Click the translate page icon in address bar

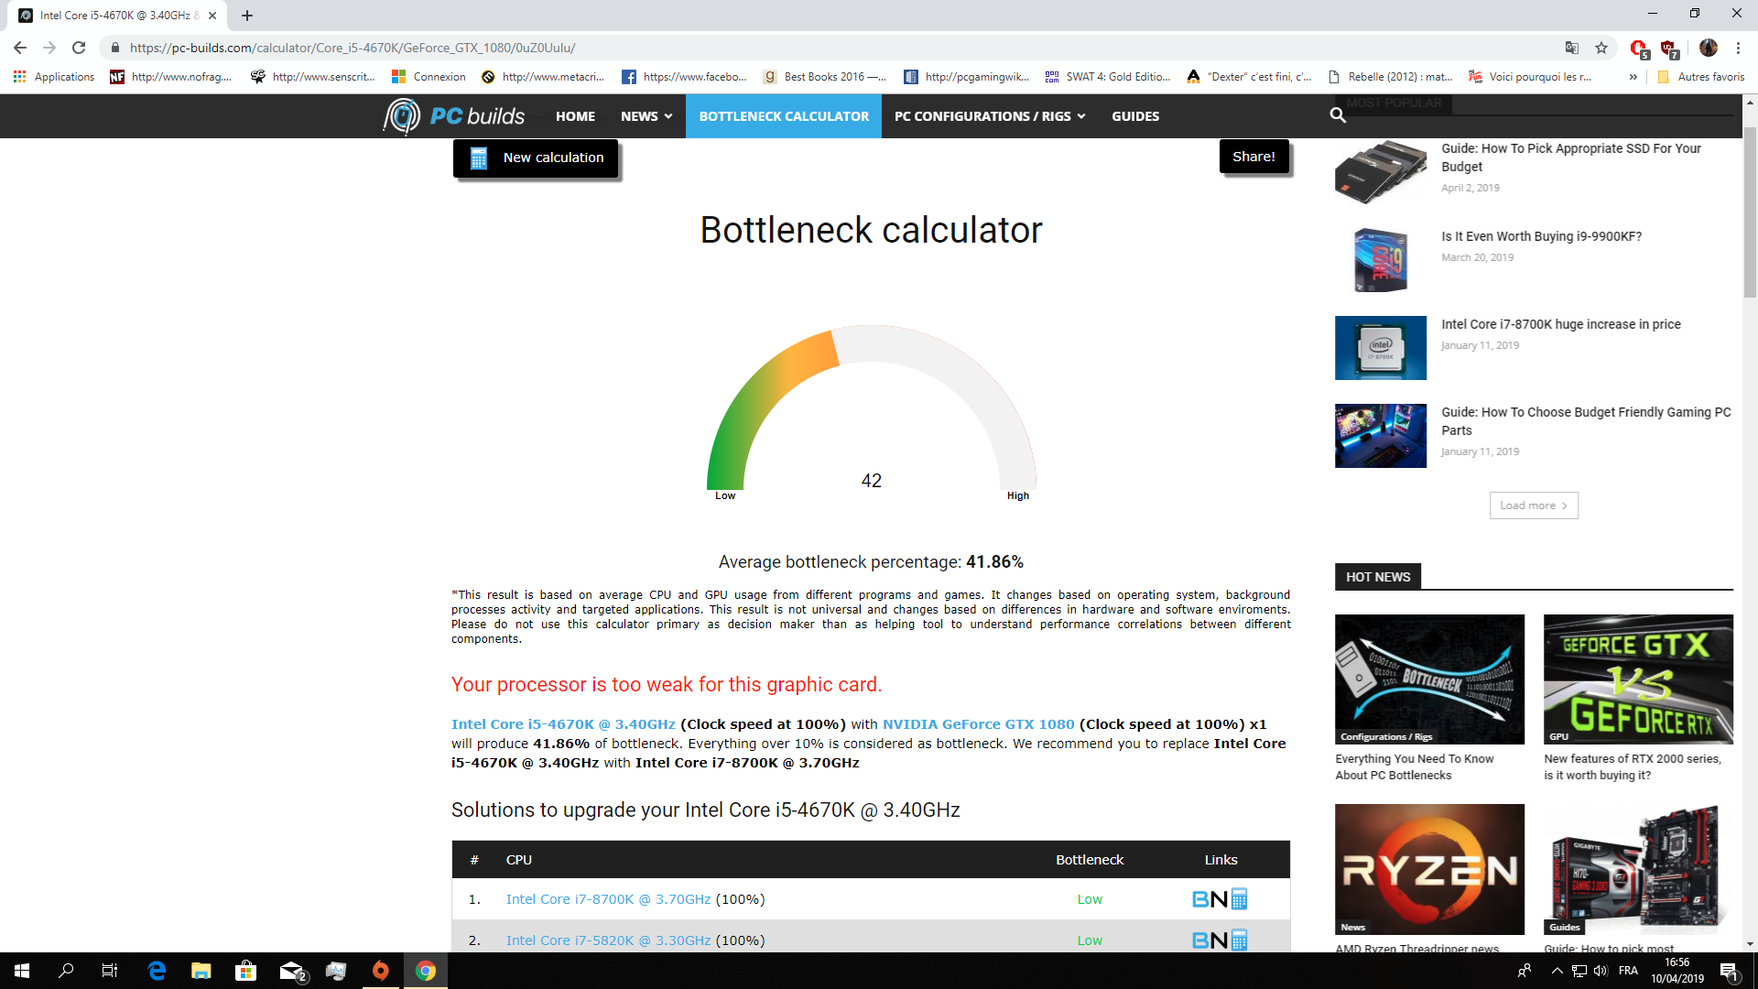coord(1572,48)
